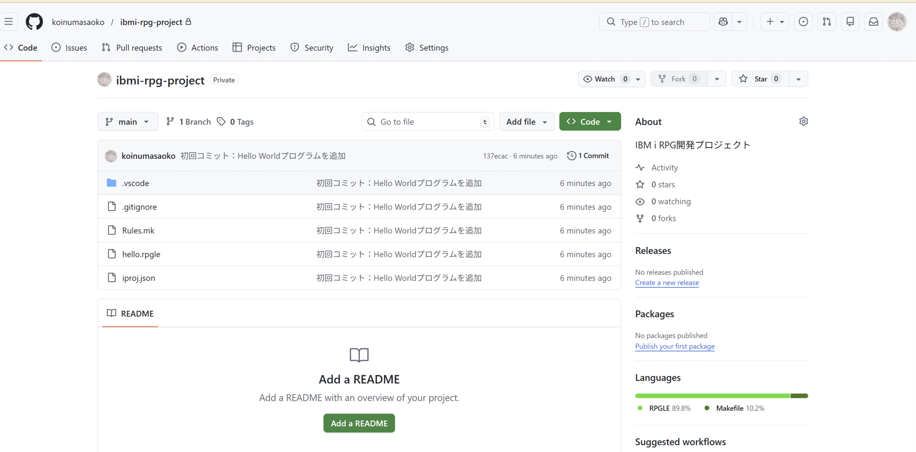The image size is (916, 452).
Task: Expand the green Code dropdown
Action: click(x=590, y=122)
